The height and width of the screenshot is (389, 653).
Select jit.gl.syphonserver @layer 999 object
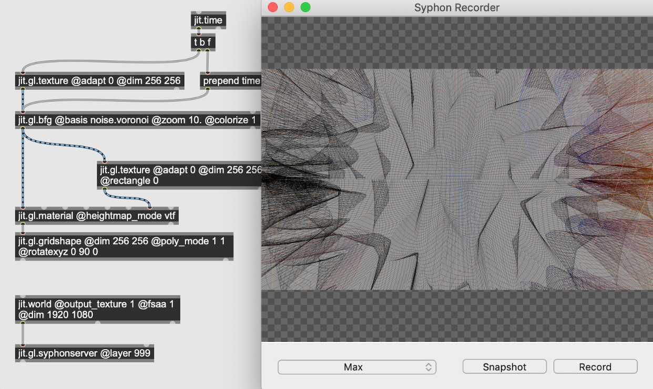click(85, 353)
